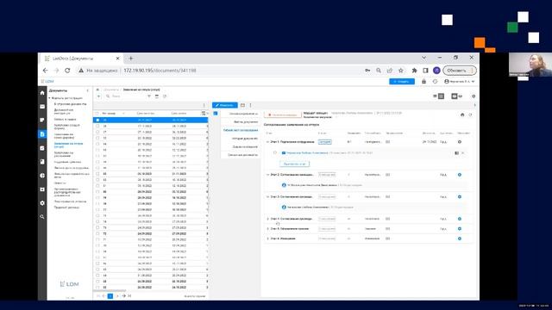Expand the Этап 6 stage row
The image size is (552, 310).
point(267,239)
